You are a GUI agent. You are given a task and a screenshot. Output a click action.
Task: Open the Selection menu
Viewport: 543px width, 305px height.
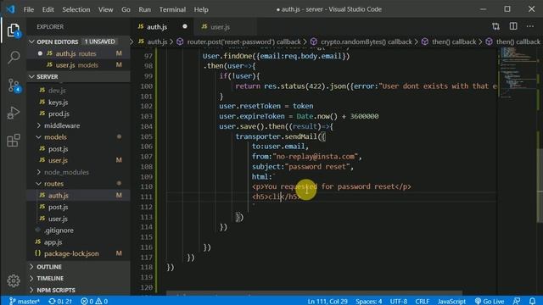click(76, 9)
